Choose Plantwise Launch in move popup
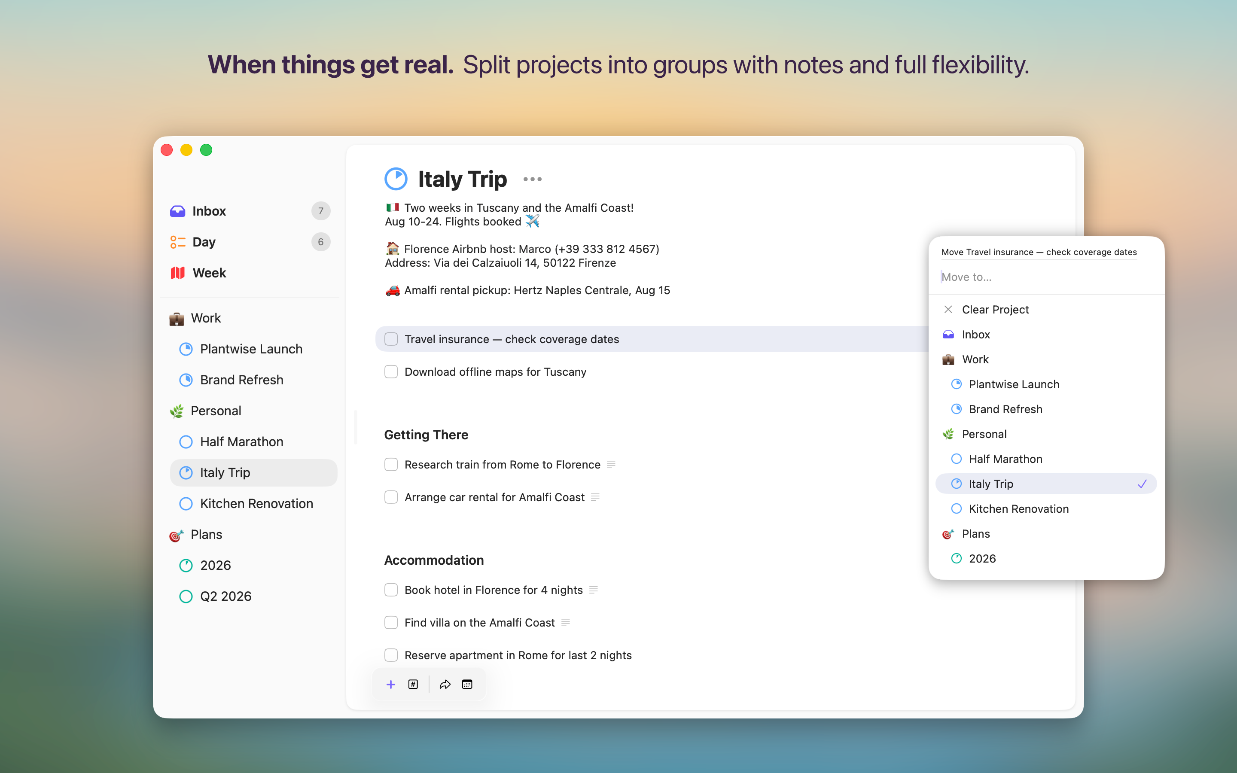The image size is (1237, 773). click(x=1046, y=384)
